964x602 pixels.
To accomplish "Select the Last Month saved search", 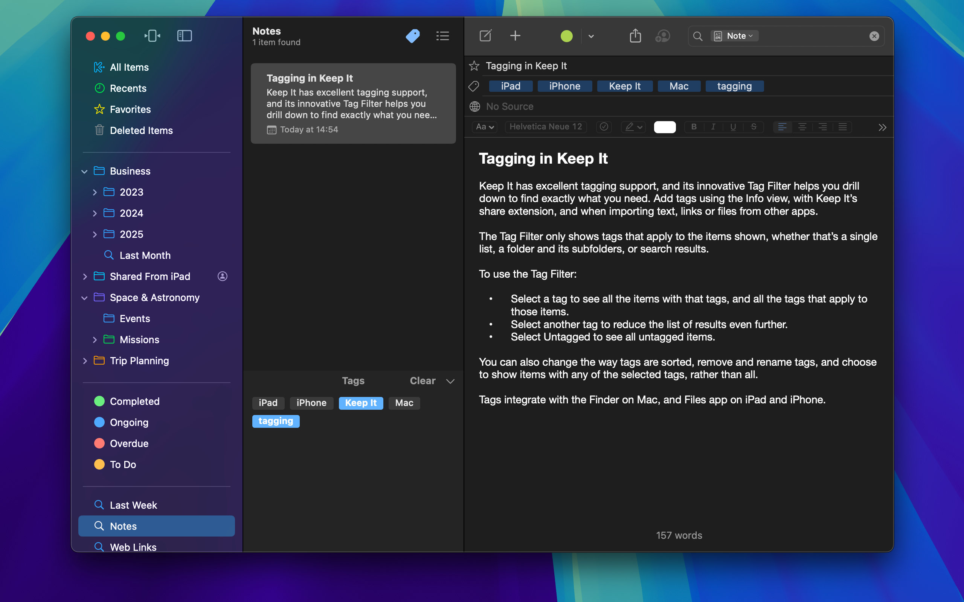I will point(157,255).
